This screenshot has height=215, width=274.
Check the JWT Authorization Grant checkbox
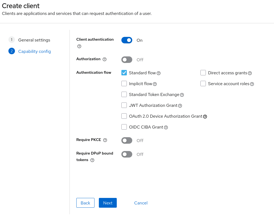coord(124,105)
